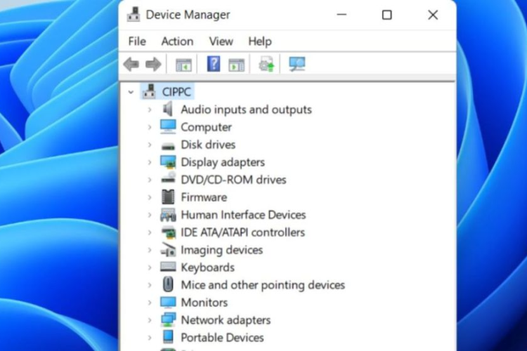The image size is (527, 351).
Task: Select the Display adapters label
Action: (223, 162)
